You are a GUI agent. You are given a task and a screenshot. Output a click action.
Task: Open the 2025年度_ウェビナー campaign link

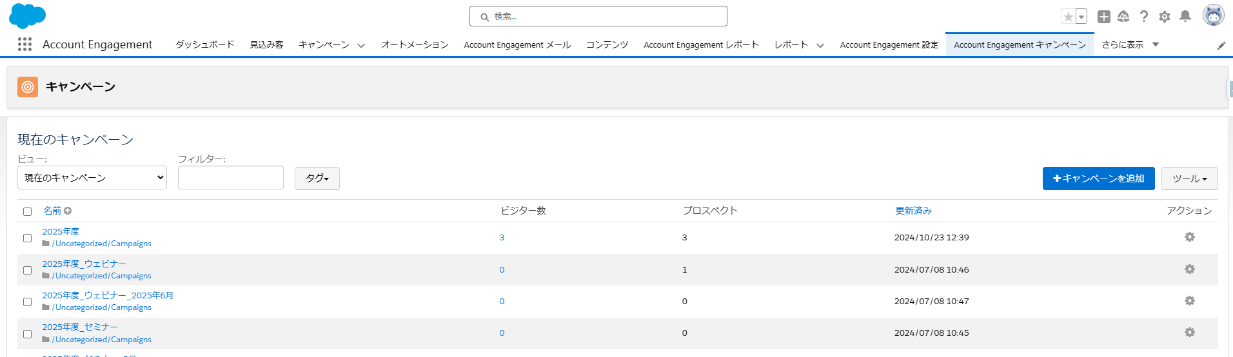pos(84,264)
